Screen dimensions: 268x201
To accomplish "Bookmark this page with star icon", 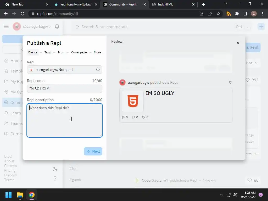I will pos(218,14).
